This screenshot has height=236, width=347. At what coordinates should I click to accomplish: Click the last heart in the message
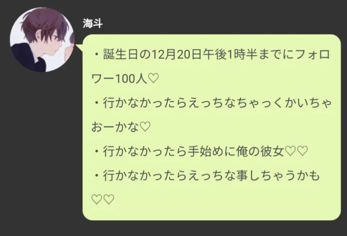[x=109, y=199]
